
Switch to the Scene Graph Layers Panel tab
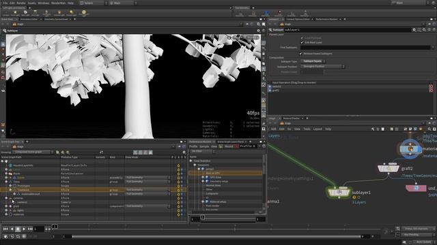tap(231, 142)
